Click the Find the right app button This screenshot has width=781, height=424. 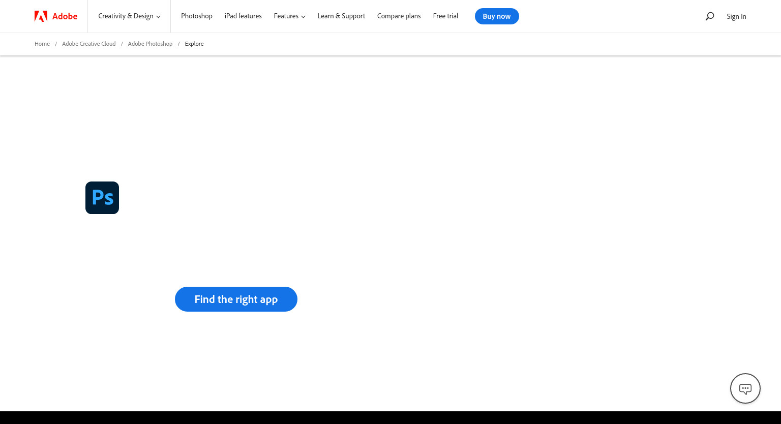coord(236,299)
